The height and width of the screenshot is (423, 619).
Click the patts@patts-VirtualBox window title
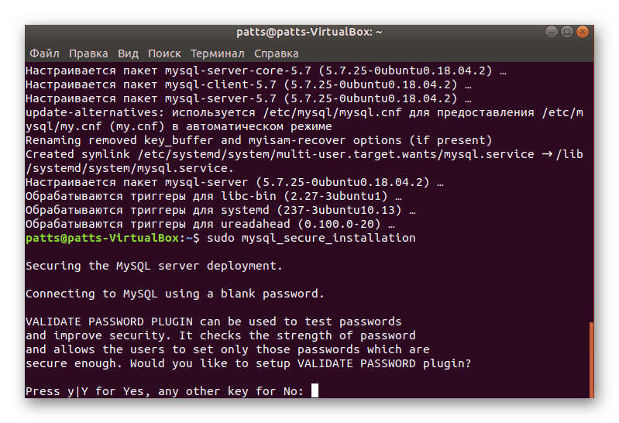coord(309,32)
